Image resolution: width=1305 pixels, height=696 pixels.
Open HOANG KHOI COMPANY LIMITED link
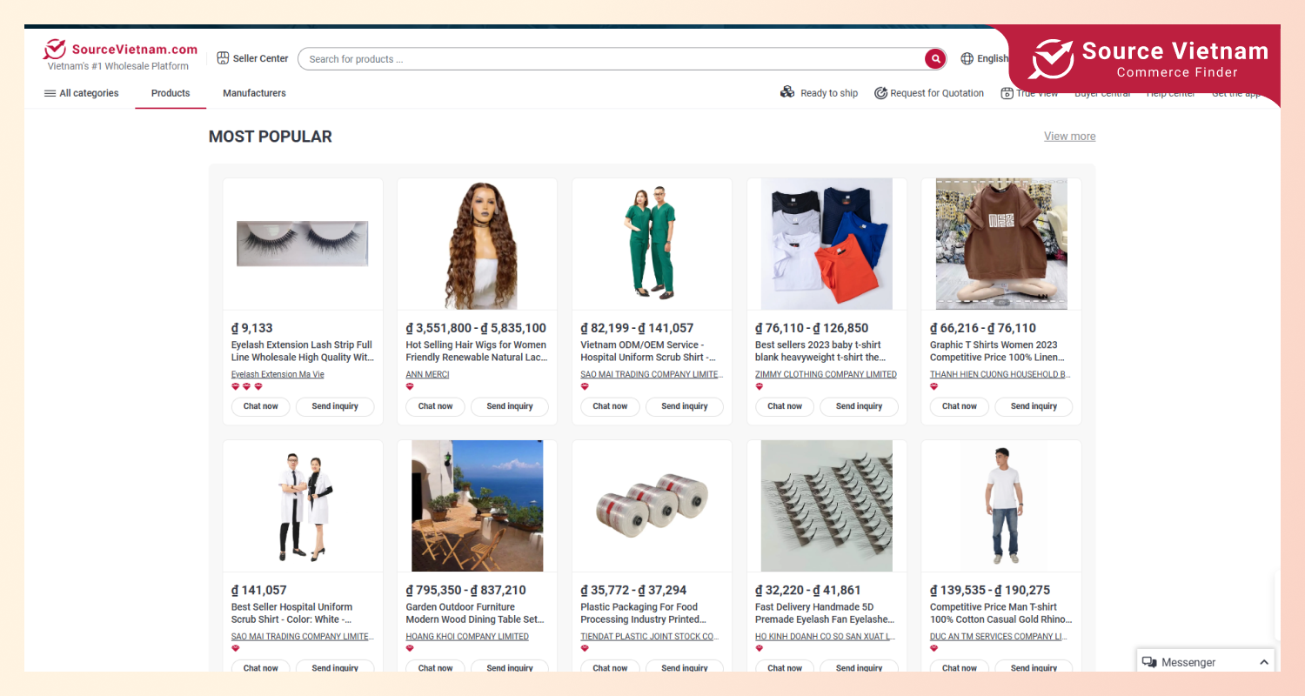(x=467, y=637)
